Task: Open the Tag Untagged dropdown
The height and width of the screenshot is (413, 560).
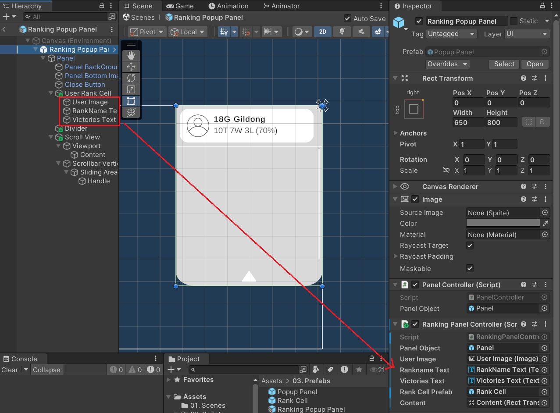Action: (451, 34)
